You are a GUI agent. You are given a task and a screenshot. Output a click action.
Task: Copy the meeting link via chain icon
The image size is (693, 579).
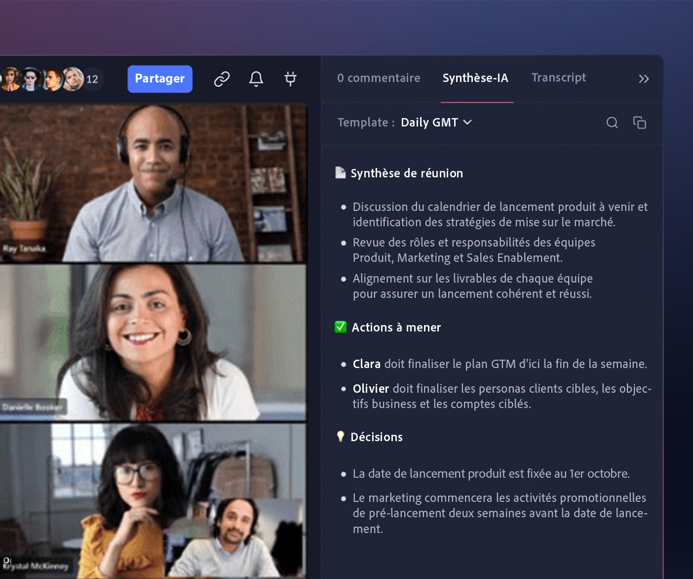pos(221,79)
